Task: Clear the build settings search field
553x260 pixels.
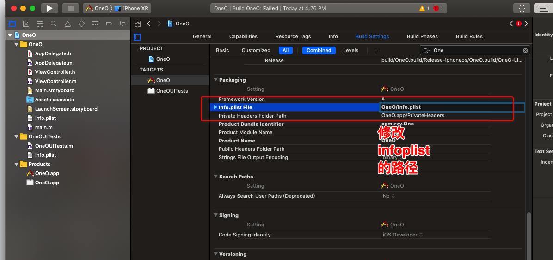Action: tap(526, 50)
